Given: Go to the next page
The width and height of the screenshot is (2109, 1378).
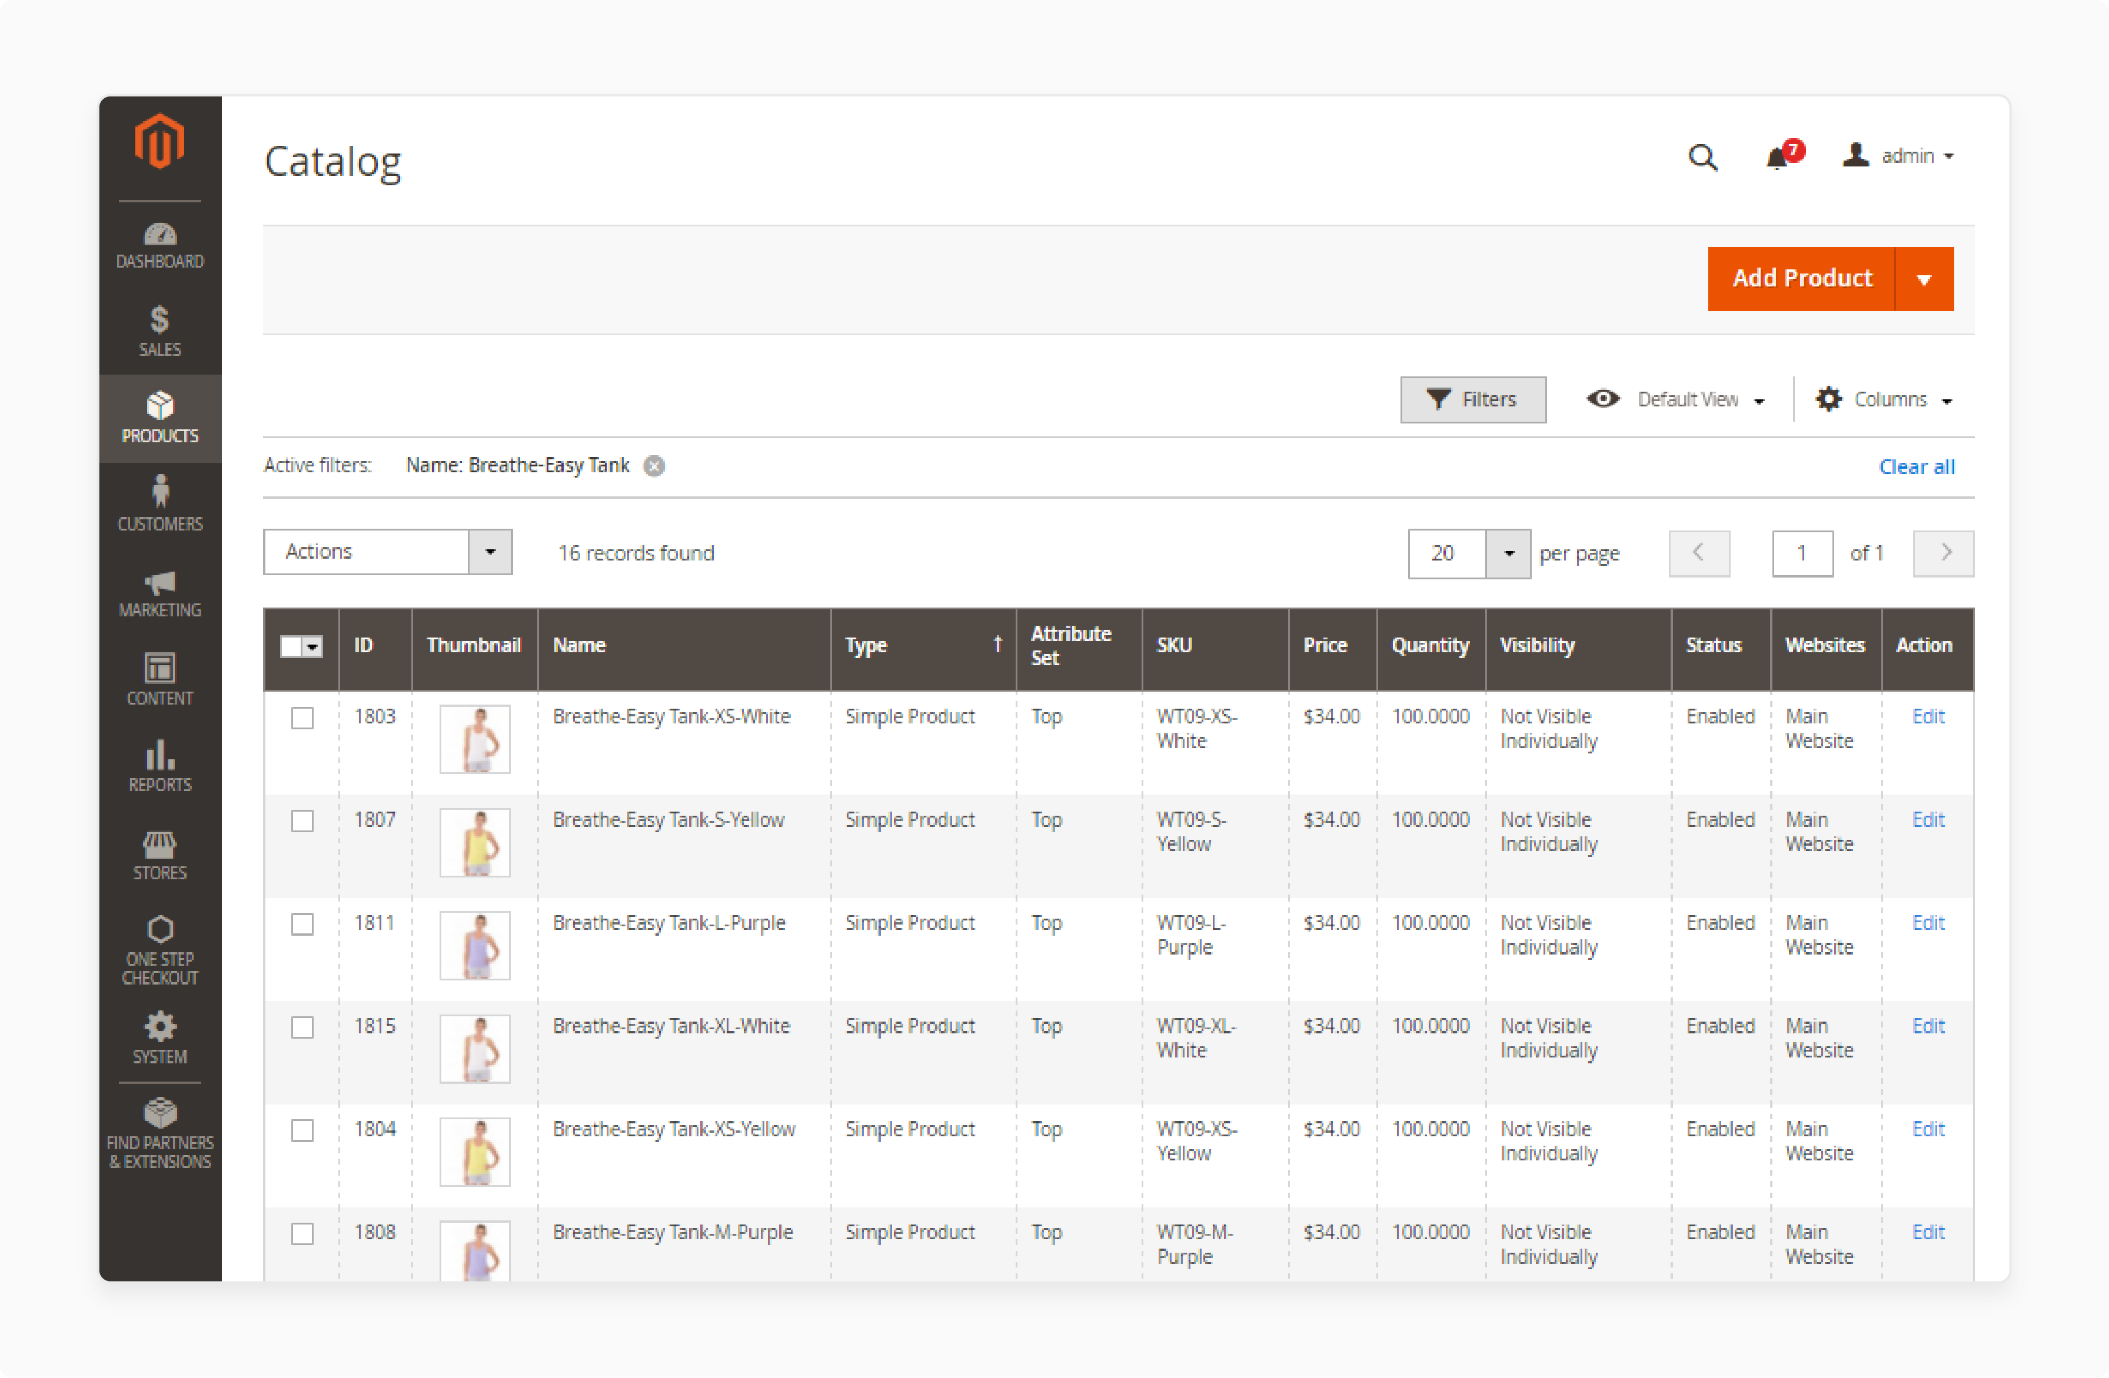Looking at the screenshot, I should 1943,553.
